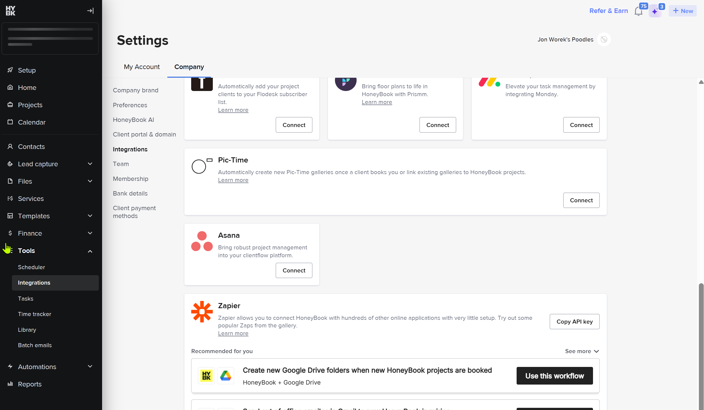Open the Scheduler tool in the sidebar
The width and height of the screenshot is (704, 410).
click(x=31, y=267)
